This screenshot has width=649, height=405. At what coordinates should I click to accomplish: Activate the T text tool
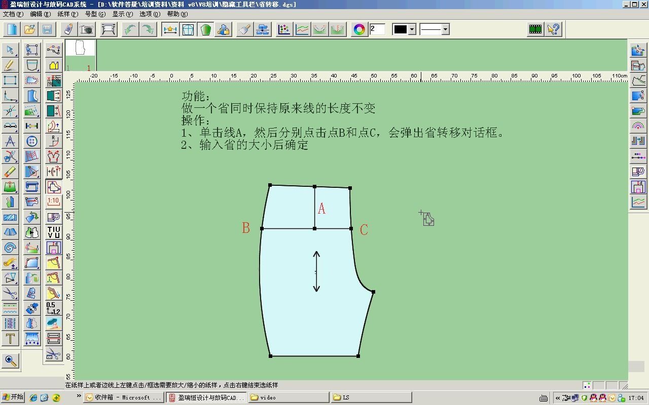tap(9, 339)
